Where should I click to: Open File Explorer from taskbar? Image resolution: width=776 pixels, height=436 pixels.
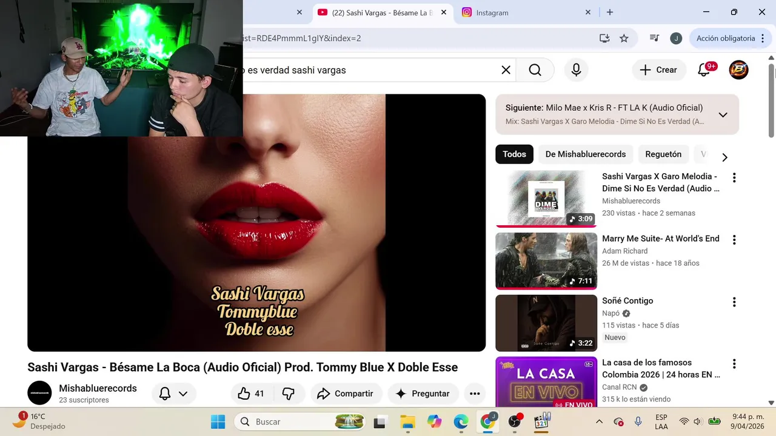tap(407, 421)
